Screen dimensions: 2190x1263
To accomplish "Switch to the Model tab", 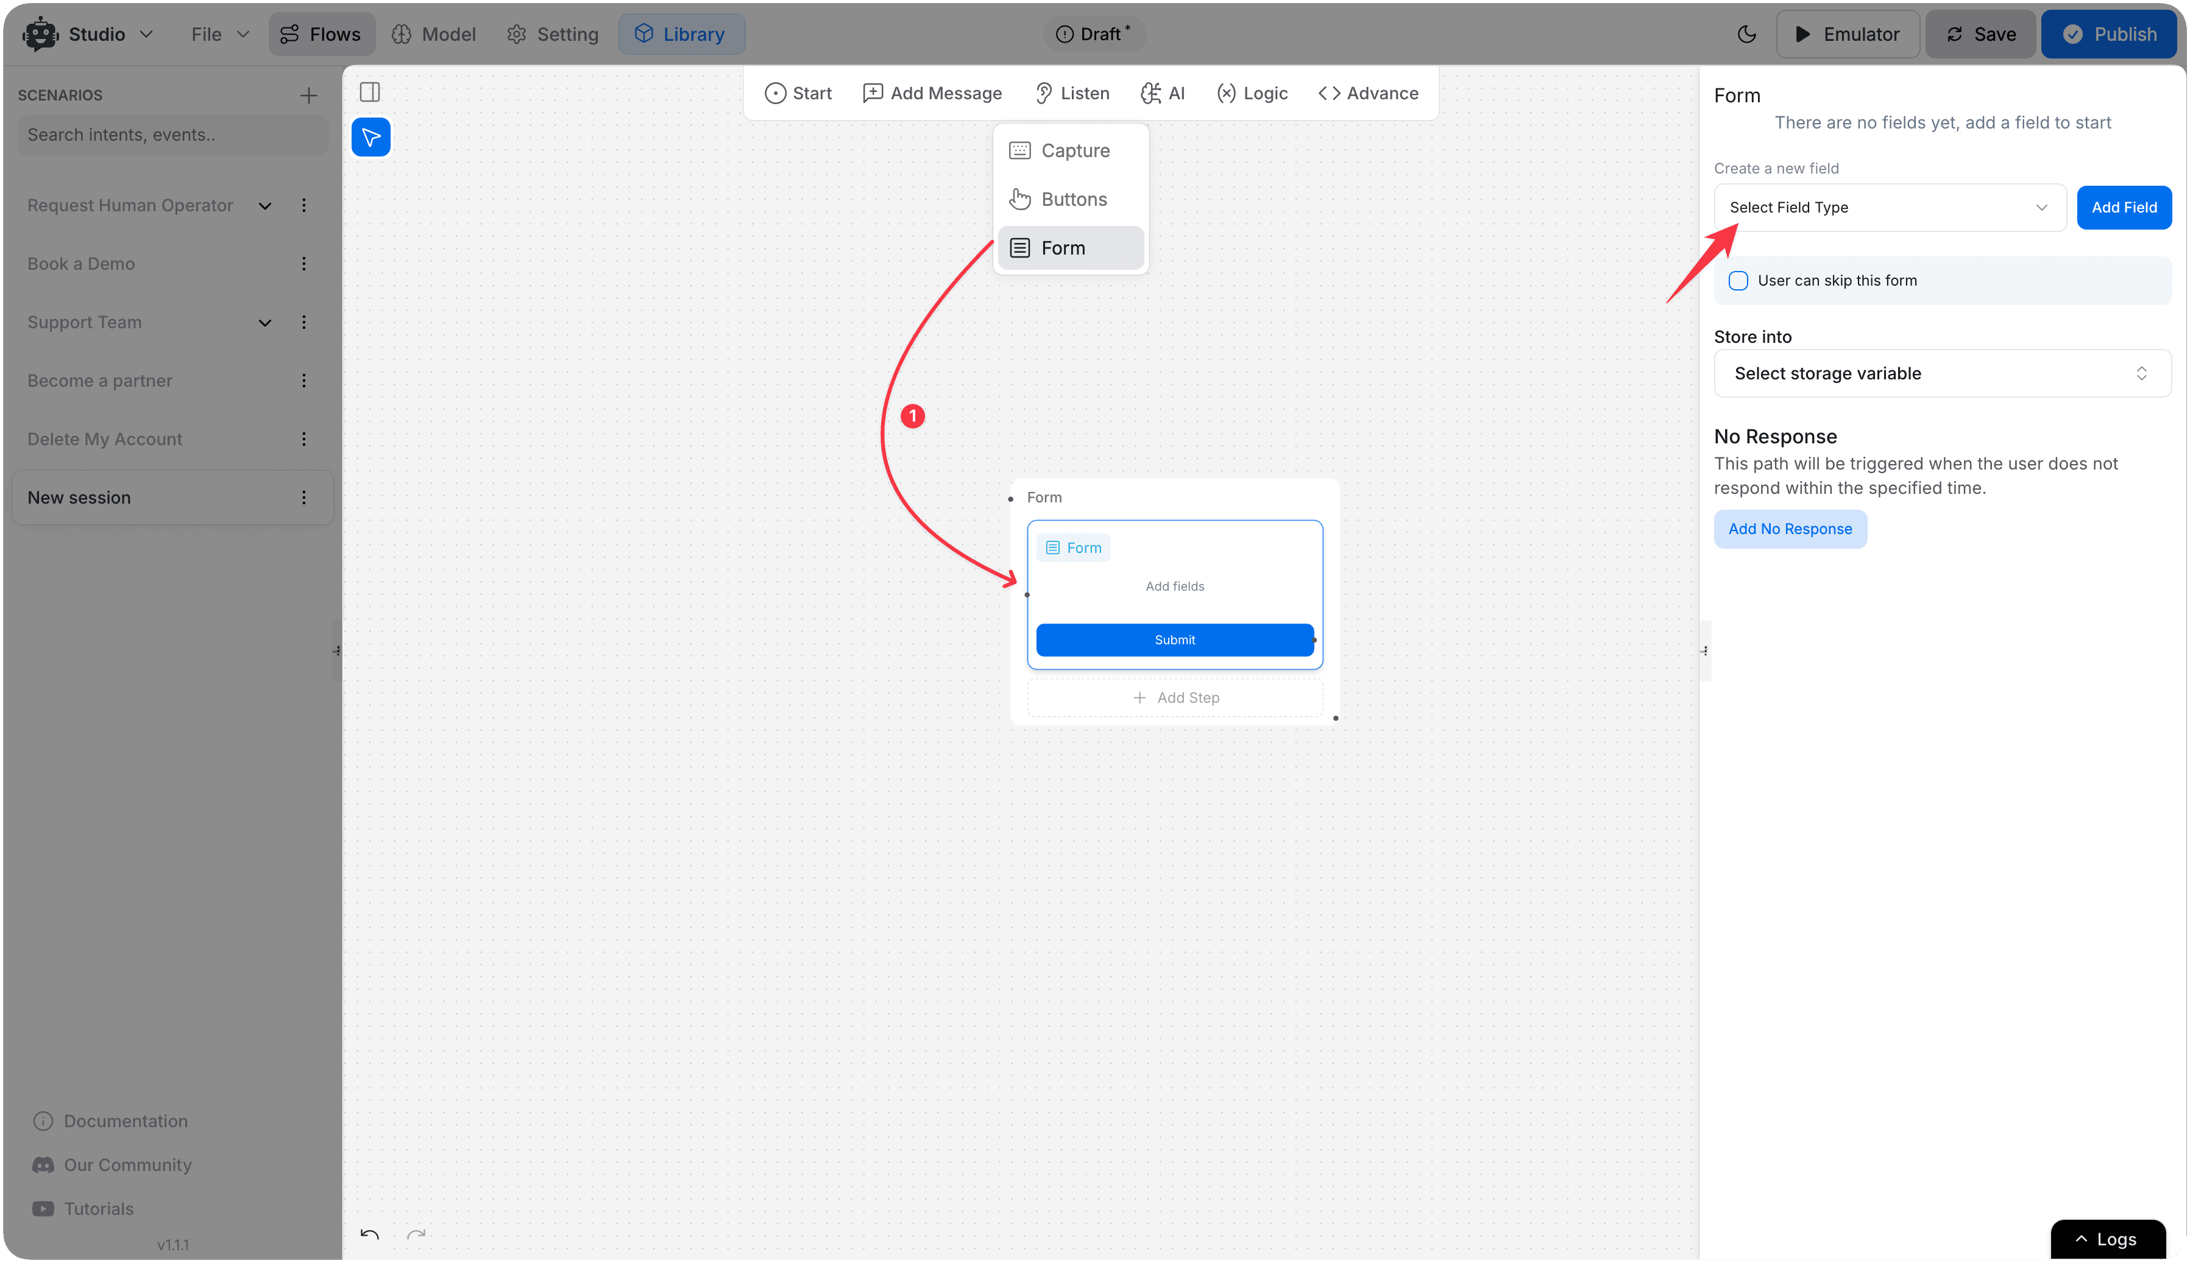I will pyautogui.click(x=434, y=35).
